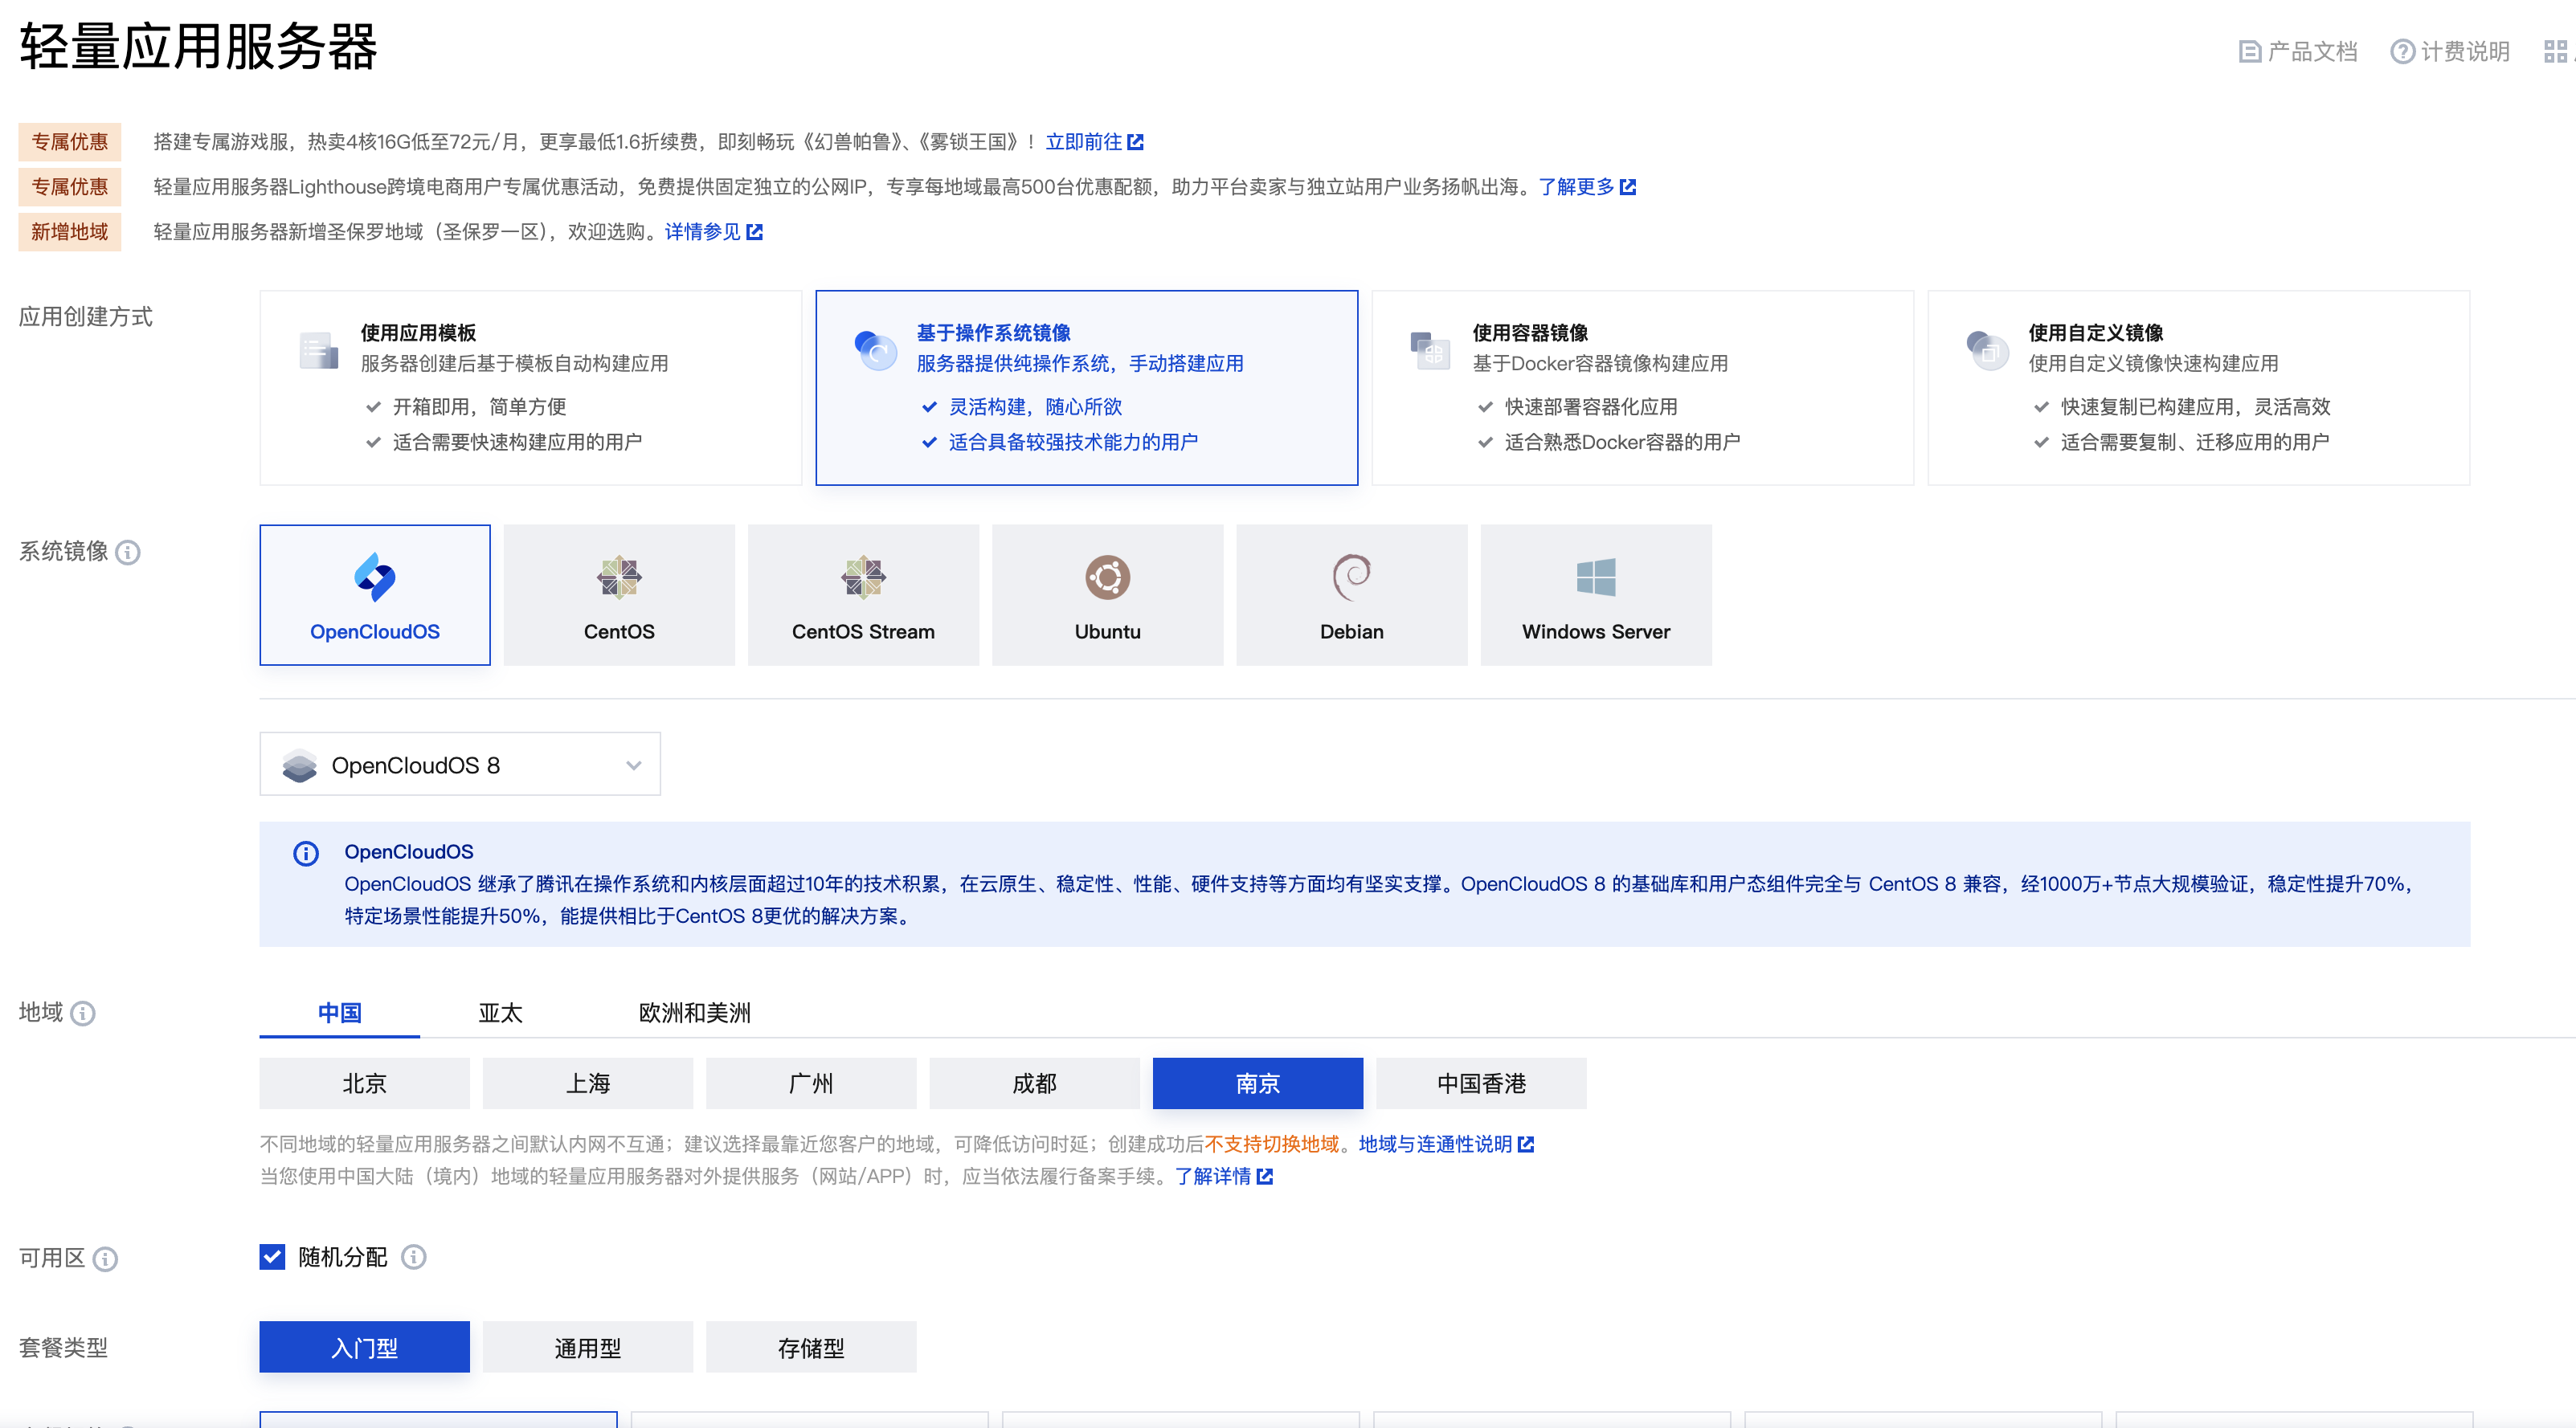Select the 入门型 package type

[364, 1347]
